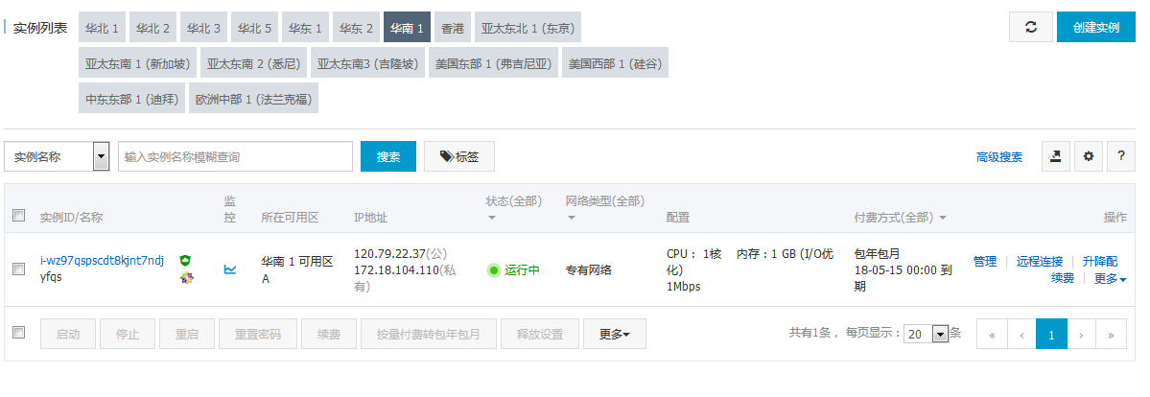Switch to 华北 2 region tab
The height and width of the screenshot is (397, 1150).
click(153, 27)
